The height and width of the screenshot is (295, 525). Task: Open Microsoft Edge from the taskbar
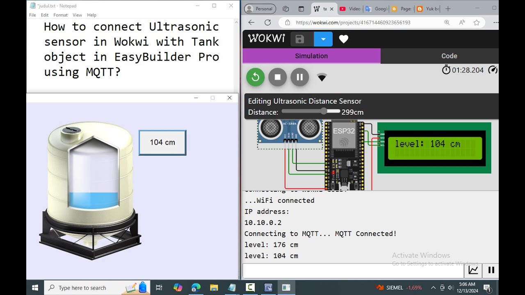point(196,288)
